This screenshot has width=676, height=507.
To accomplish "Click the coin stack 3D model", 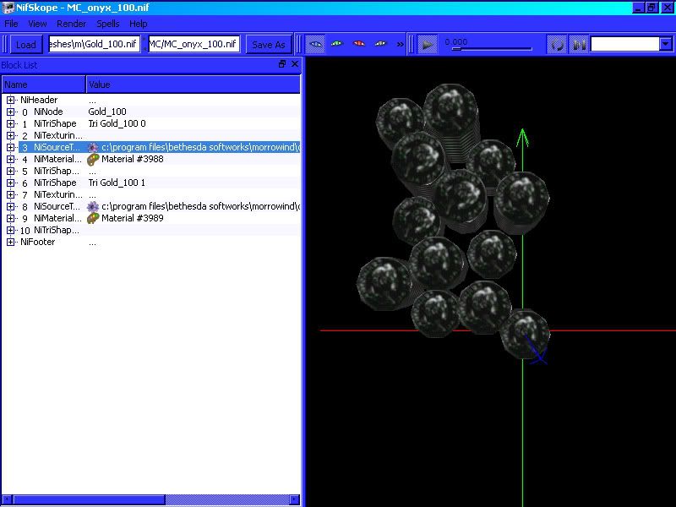I will tap(453, 220).
